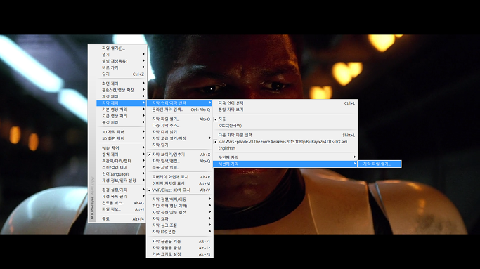This screenshot has width=480, height=269.
Task: Expand the 앨범(재생목록) submenu
Action: click(x=121, y=61)
